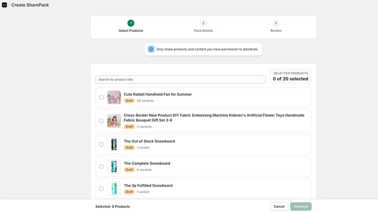Click the Cancel button
Image resolution: width=378 pixels, height=213 pixels.
point(279,206)
